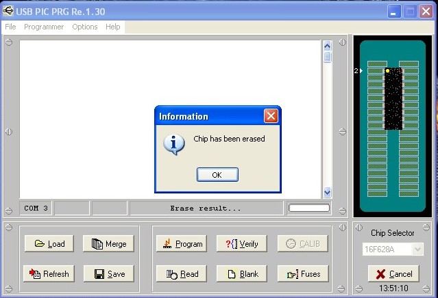Click the scroll up arrow in hex view

pos(327,46)
